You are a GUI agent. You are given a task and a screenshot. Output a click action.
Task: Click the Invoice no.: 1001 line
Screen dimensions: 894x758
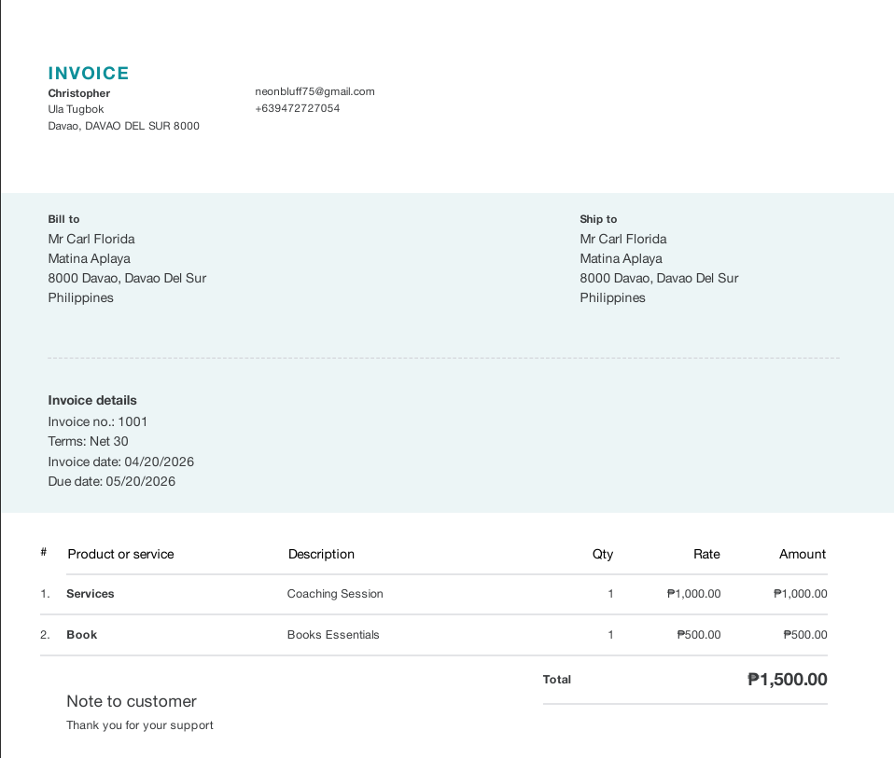tap(97, 422)
